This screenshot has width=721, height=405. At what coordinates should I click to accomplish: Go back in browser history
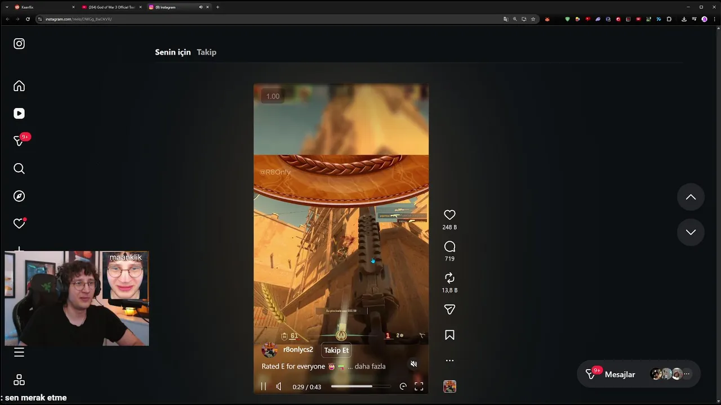coord(7,19)
